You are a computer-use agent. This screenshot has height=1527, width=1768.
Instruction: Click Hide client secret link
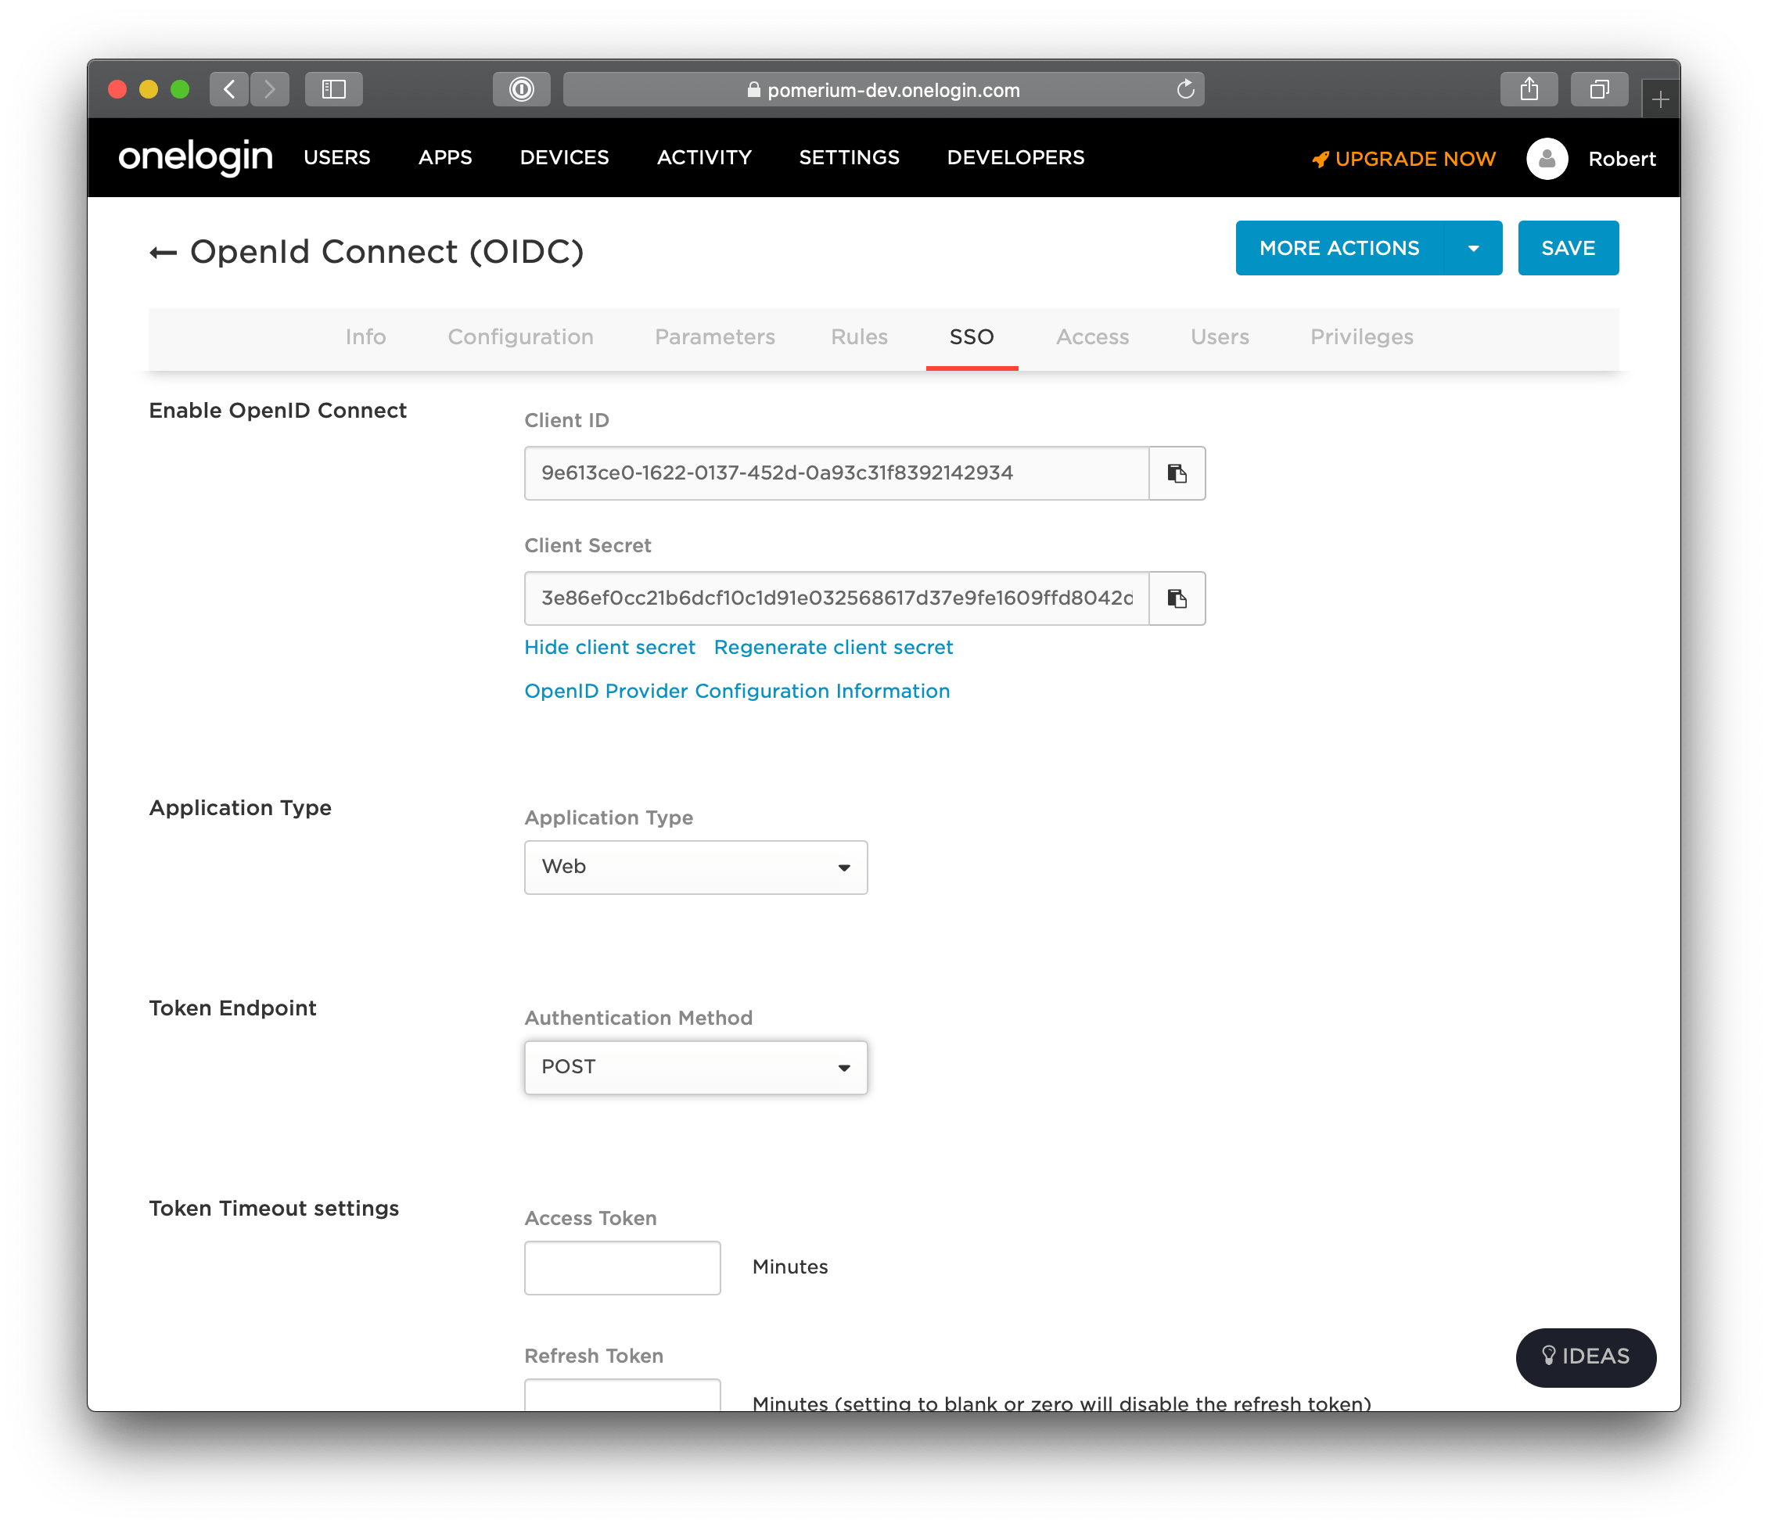tap(609, 648)
